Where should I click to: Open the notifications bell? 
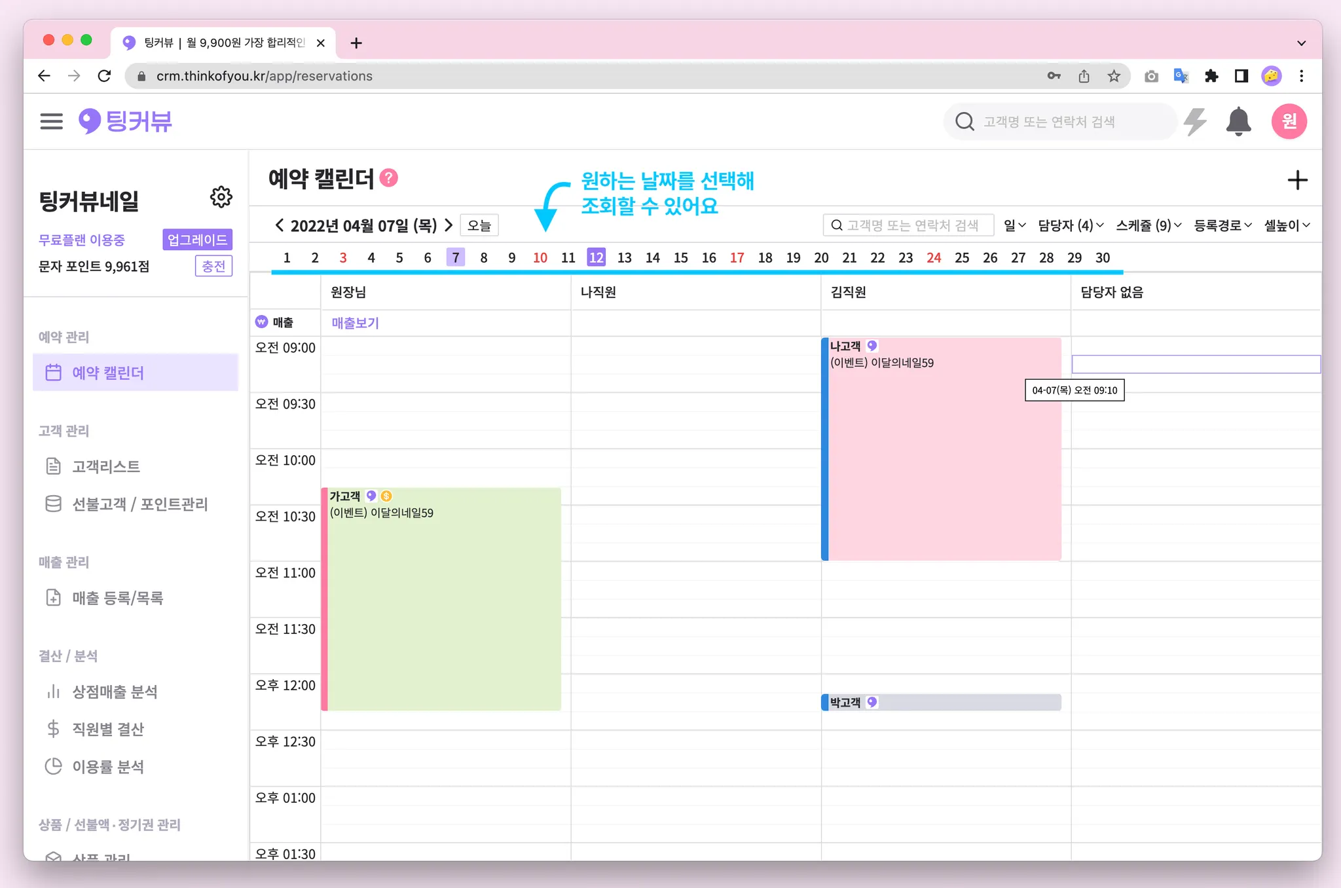coord(1238,121)
